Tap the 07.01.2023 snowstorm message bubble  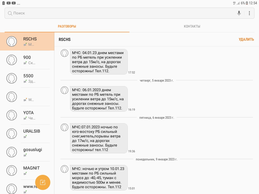[x=99, y=138]
